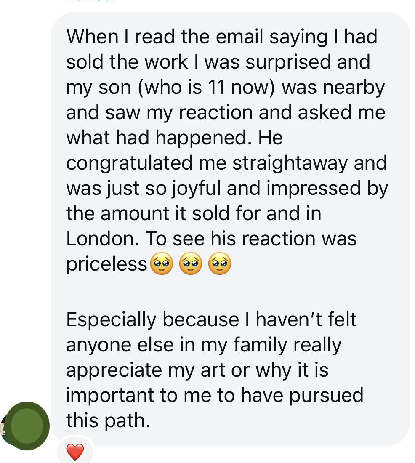Tap the first teary-eyed emoji after priceless
The width and height of the screenshot is (415, 463).
(162, 264)
